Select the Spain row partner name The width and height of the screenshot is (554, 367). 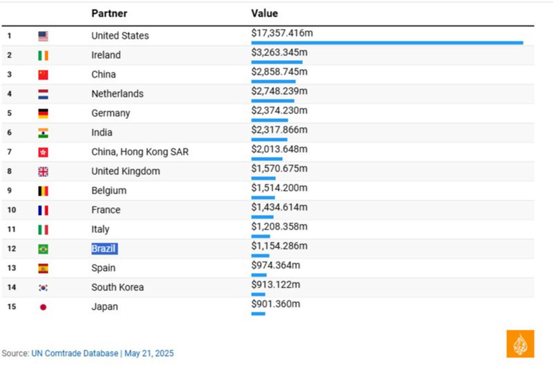pos(103,268)
